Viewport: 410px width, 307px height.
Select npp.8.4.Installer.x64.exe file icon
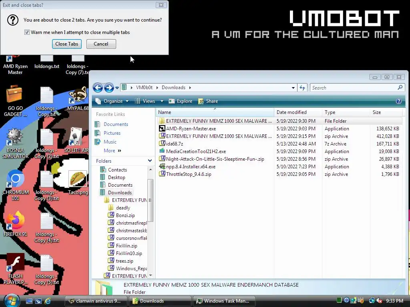click(x=162, y=166)
